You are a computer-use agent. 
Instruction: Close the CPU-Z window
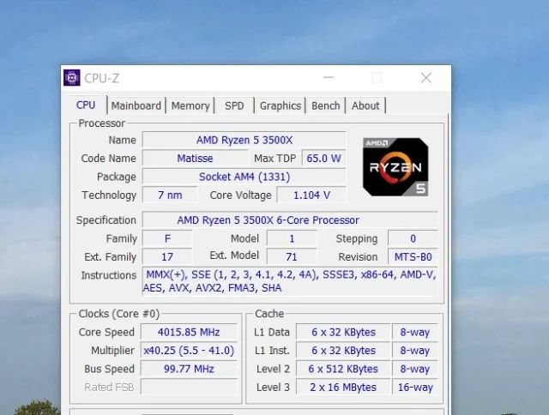tap(425, 78)
